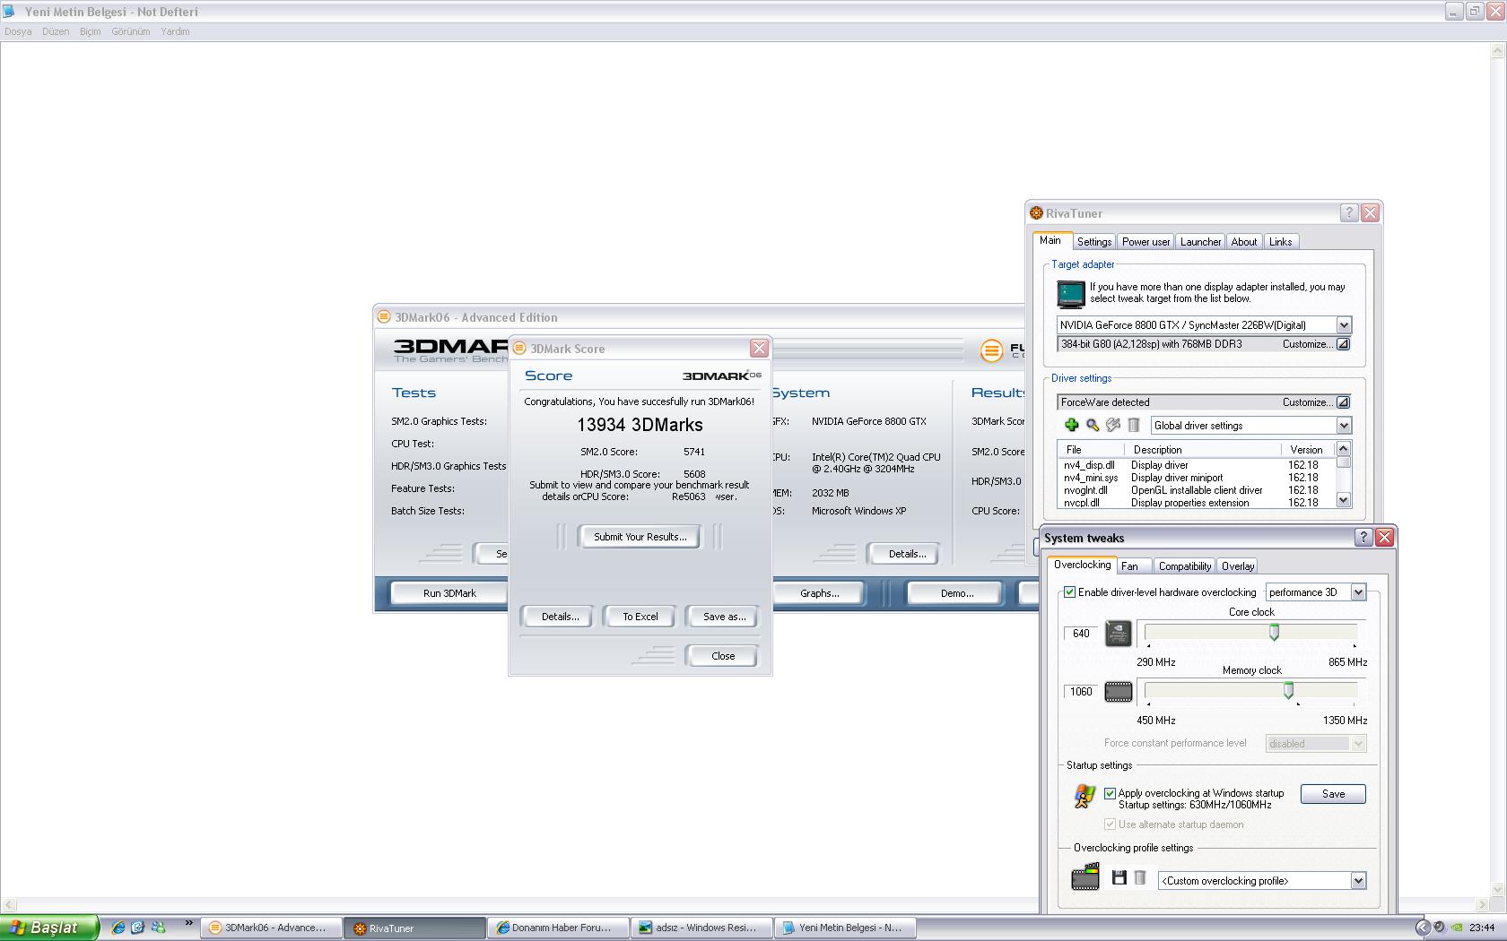Image resolution: width=1507 pixels, height=941 pixels.
Task: Expand hidden system tray icons arrow
Action: click(1422, 928)
